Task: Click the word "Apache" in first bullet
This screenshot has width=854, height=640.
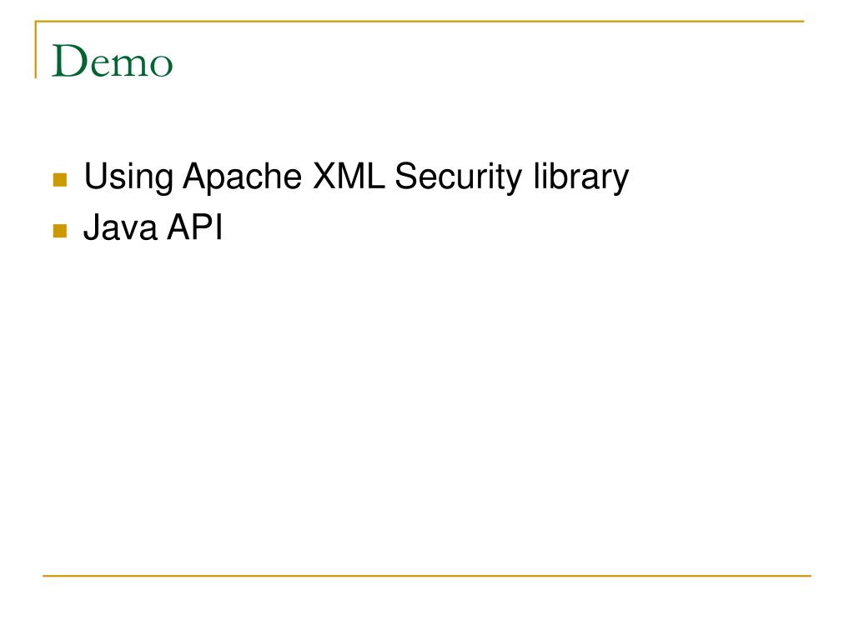Action: pyautogui.click(x=243, y=177)
